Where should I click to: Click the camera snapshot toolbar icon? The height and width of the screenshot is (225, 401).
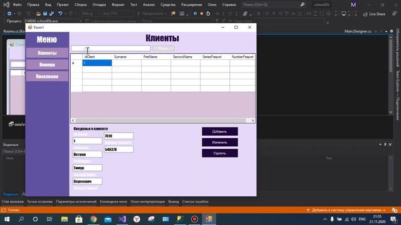(182, 14)
